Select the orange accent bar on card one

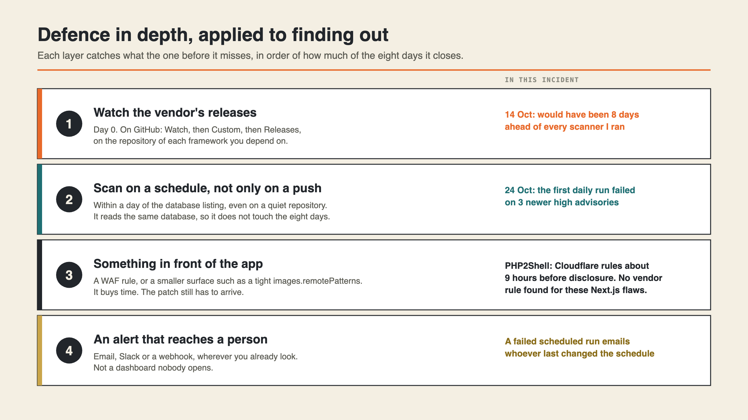coord(40,124)
